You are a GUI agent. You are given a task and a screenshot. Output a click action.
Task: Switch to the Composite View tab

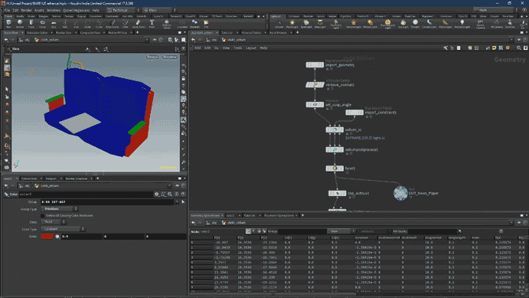click(x=90, y=33)
